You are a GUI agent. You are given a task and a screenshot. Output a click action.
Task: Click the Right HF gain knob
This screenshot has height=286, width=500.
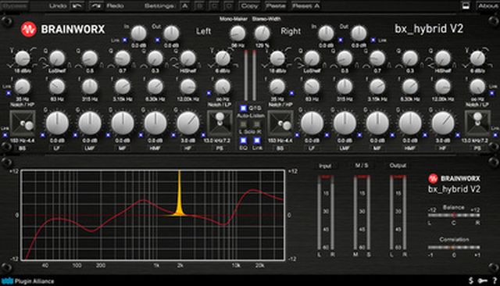coord(443,123)
